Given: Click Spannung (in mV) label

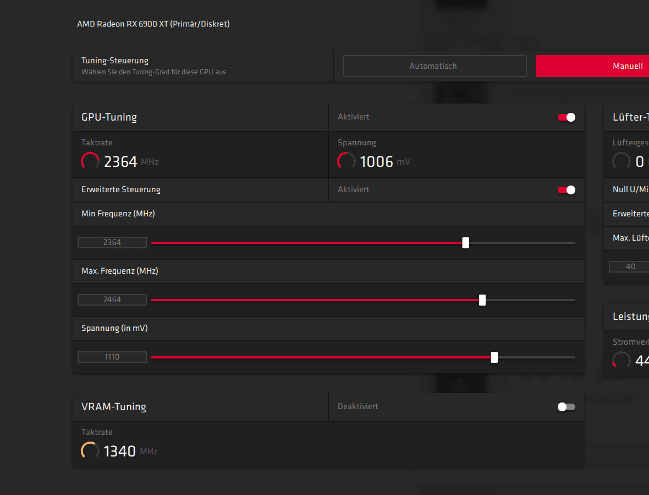Looking at the screenshot, I should (x=114, y=328).
